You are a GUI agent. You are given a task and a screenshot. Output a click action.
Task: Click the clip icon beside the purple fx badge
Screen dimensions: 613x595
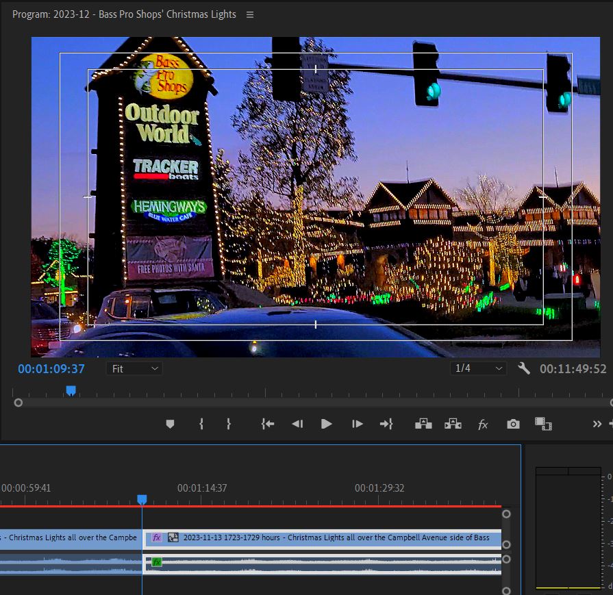(x=173, y=537)
